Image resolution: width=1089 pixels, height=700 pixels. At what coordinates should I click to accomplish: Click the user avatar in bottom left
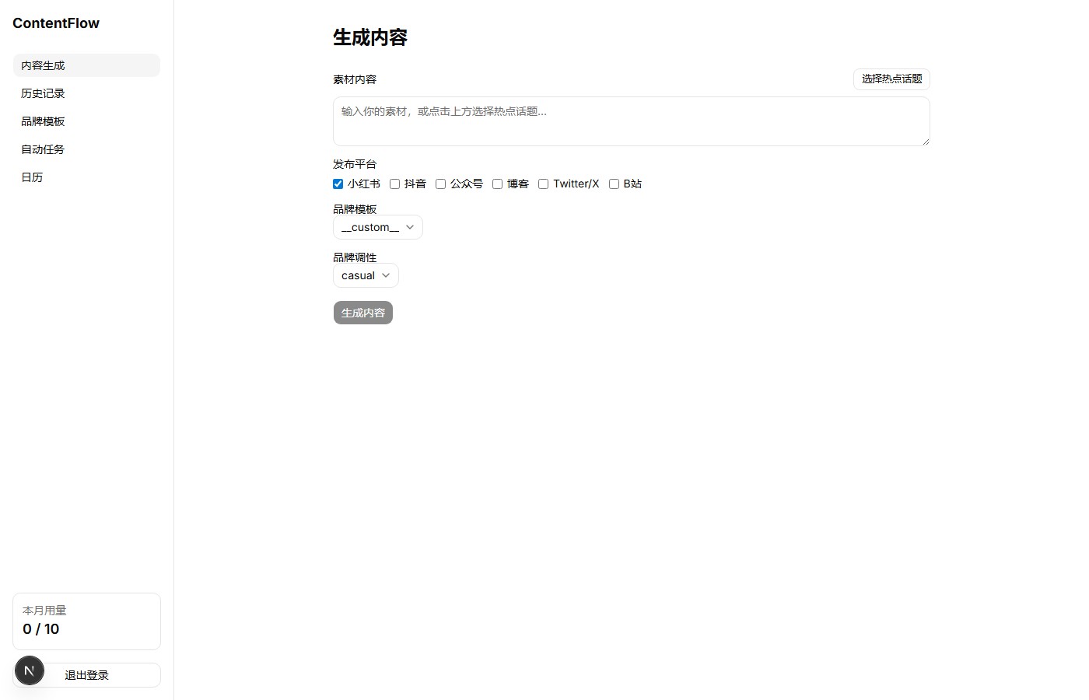(x=29, y=670)
